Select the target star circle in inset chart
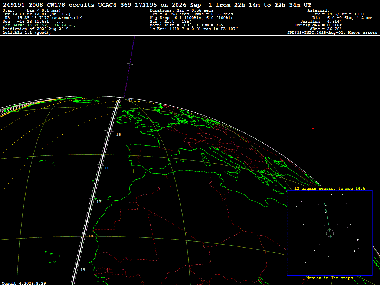The image size is (380, 285). pos(330,233)
